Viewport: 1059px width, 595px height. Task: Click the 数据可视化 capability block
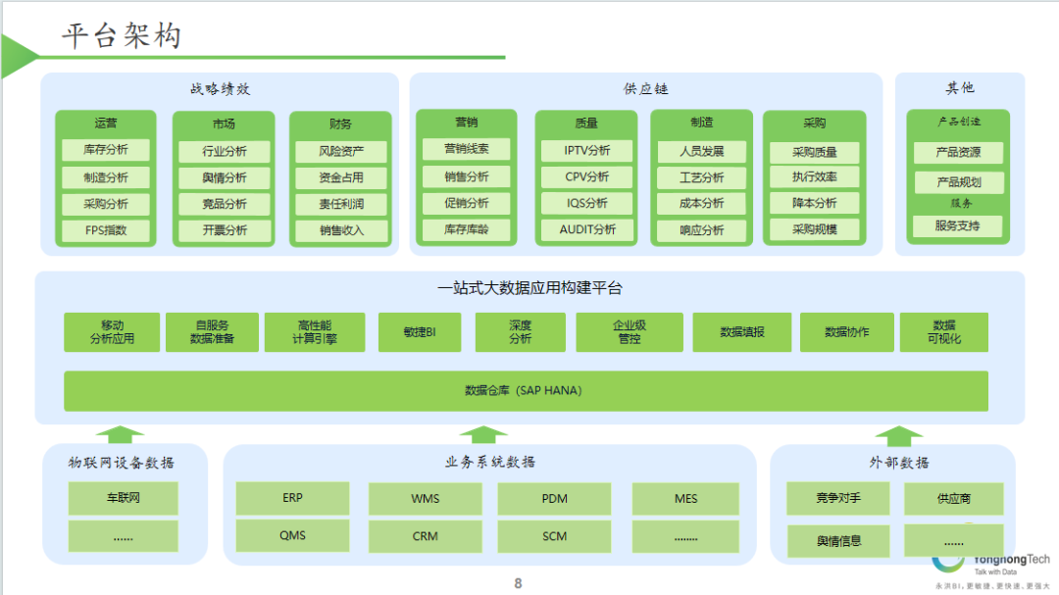pos(942,332)
